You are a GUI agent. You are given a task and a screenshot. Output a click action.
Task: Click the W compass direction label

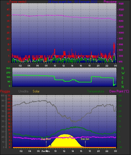pos(123,73)
